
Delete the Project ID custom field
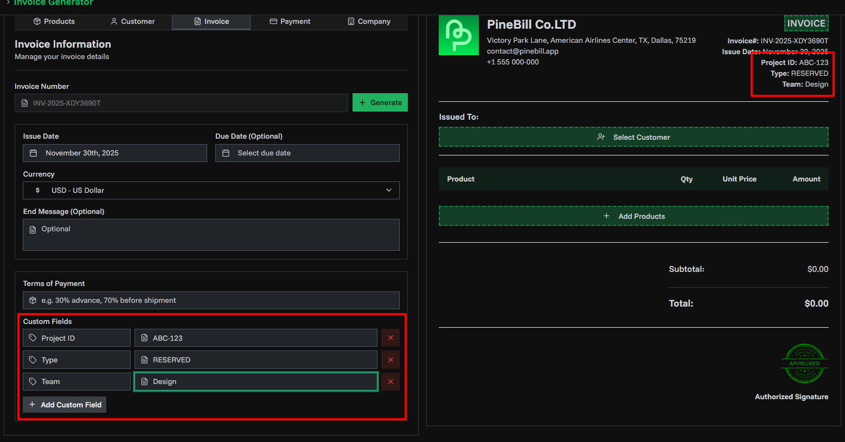click(391, 338)
